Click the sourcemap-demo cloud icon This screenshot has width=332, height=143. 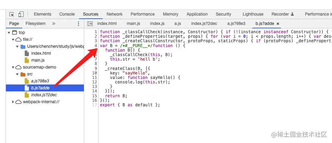19,68
